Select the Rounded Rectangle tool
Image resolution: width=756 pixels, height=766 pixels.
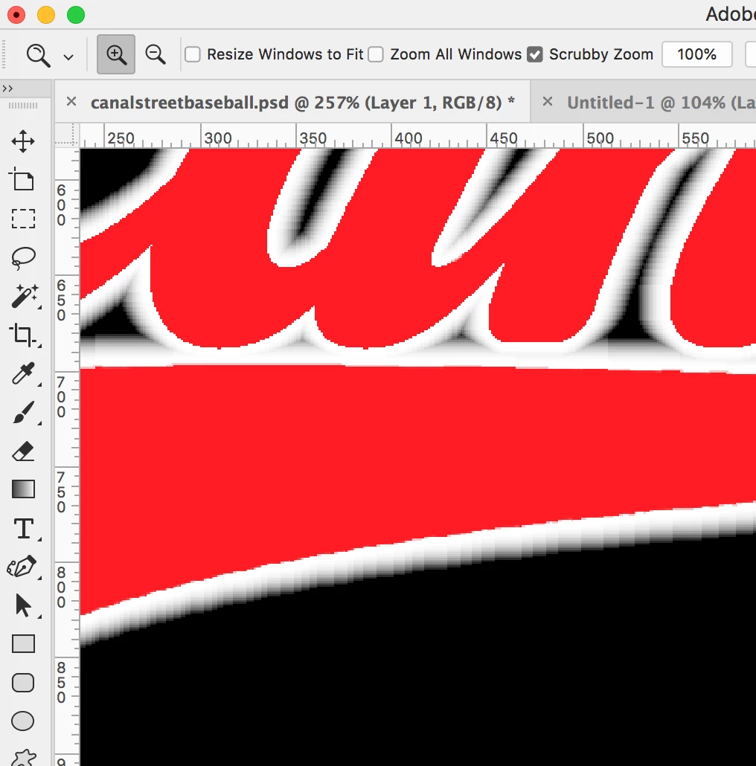23,683
